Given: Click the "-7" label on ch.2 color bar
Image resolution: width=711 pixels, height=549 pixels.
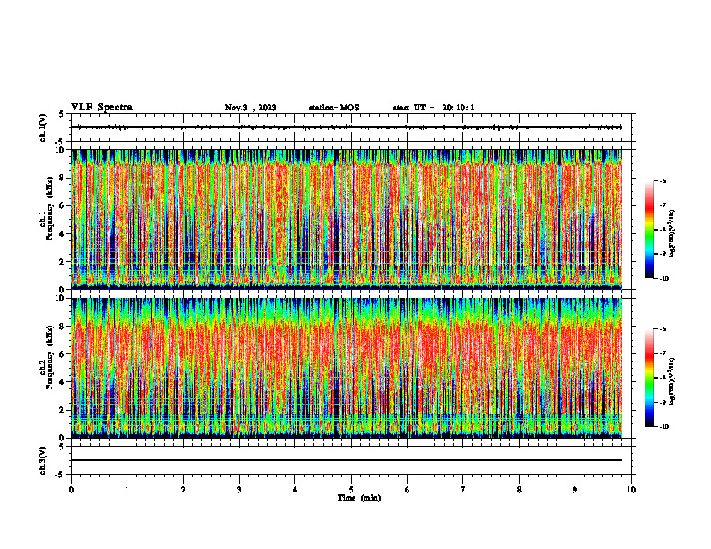Looking at the screenshot, I should tap(663, 353).
